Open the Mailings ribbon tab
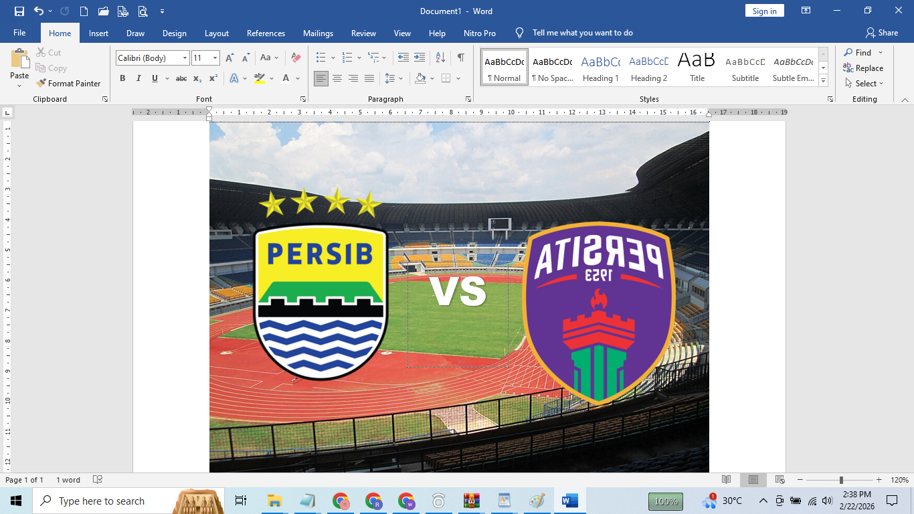The image size is (914, 514). click(318, 33)
